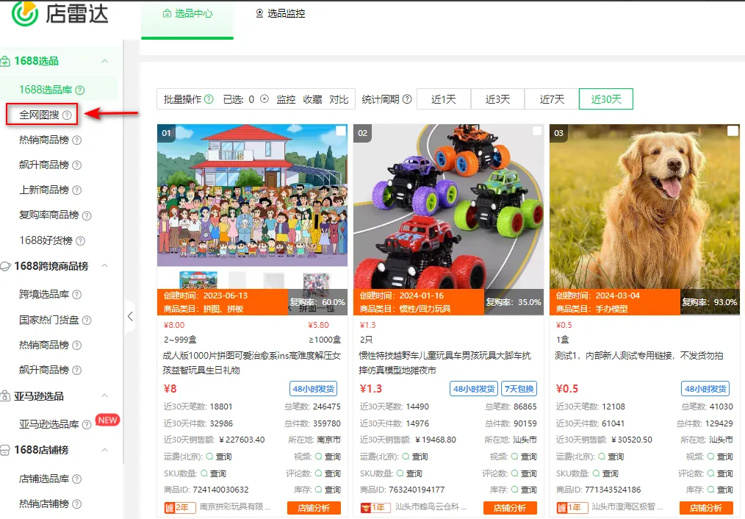Viewport: 745px width, 519px height.
Task: Open the first 飙升商品榜 sidebar item
Action: (x=43, y=165)
